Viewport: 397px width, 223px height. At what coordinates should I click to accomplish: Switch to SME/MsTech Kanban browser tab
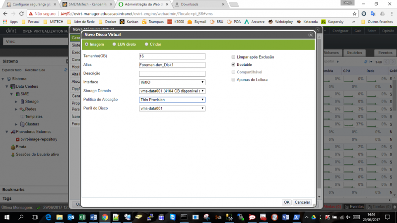(87, 4)
